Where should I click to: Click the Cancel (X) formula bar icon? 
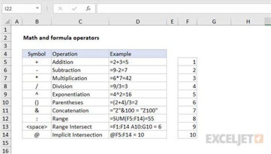click(60, 8)
